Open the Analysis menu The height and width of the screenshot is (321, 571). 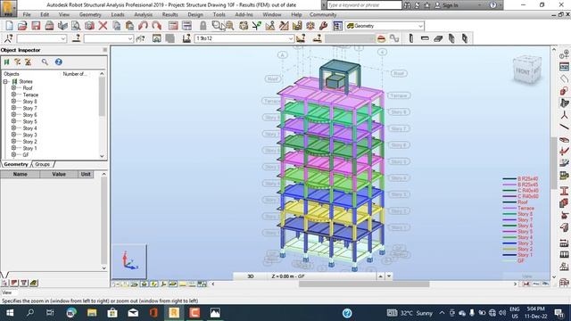click(x=143, y=14)
